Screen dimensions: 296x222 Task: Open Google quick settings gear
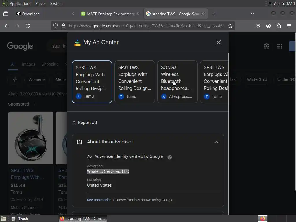click(266, 46)
